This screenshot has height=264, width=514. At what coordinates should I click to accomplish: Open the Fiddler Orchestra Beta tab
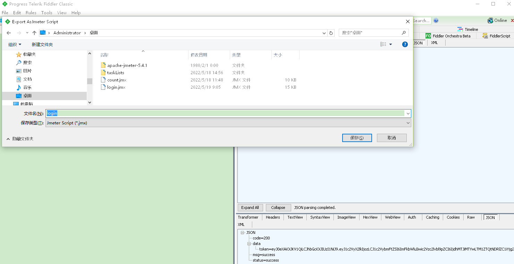pos(448,36)
